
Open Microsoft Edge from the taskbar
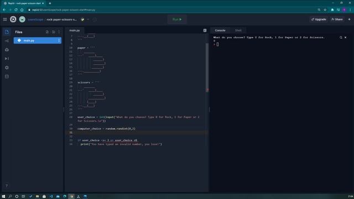pyautogui.click(x=65, y=197)
